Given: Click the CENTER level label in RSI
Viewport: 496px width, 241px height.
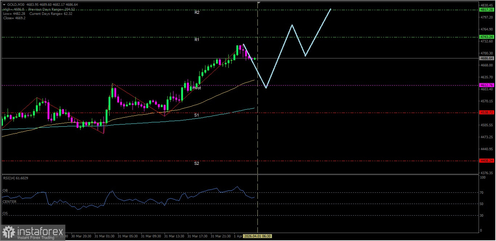Looking at the screenshot, I should point(9,201).
